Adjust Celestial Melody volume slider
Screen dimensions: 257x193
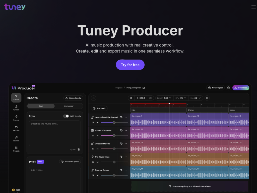[x=114, y=149]
